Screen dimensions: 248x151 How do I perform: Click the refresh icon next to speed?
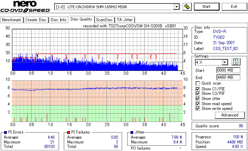[236, 62]
